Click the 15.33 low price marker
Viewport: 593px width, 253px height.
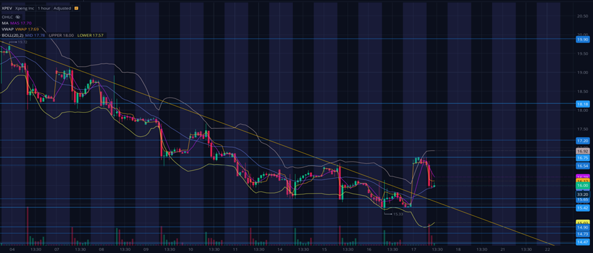click(x=398, y=214)
